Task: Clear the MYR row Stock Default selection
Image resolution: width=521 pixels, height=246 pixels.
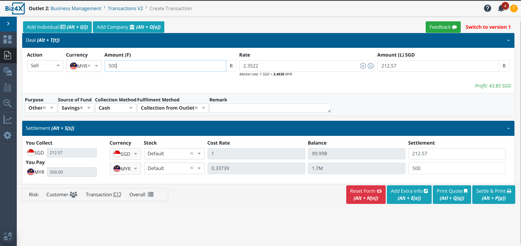Action: 192,168
